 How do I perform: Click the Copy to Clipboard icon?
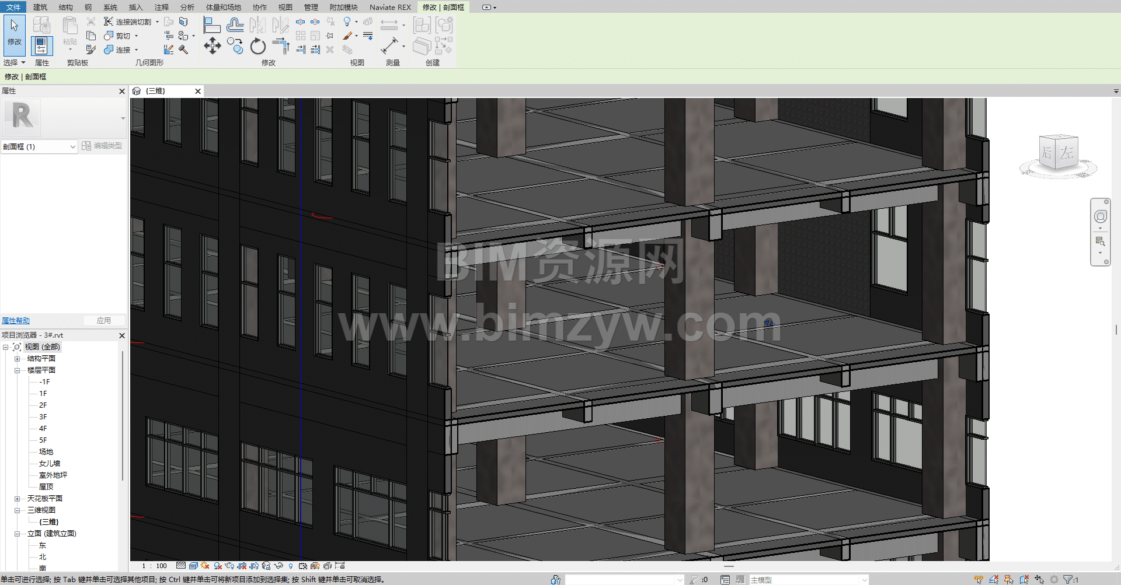(x=90, y=36)
